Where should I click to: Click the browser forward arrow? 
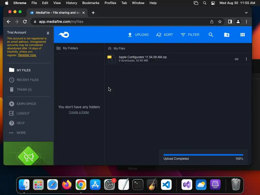(x=17, y=22)
